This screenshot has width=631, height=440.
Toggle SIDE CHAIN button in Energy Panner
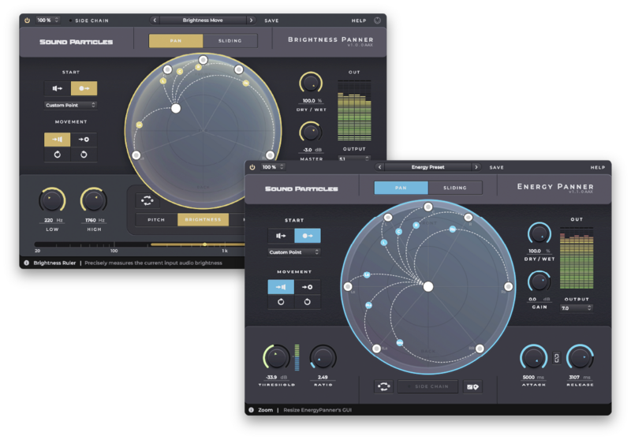(x=428, y=386)
